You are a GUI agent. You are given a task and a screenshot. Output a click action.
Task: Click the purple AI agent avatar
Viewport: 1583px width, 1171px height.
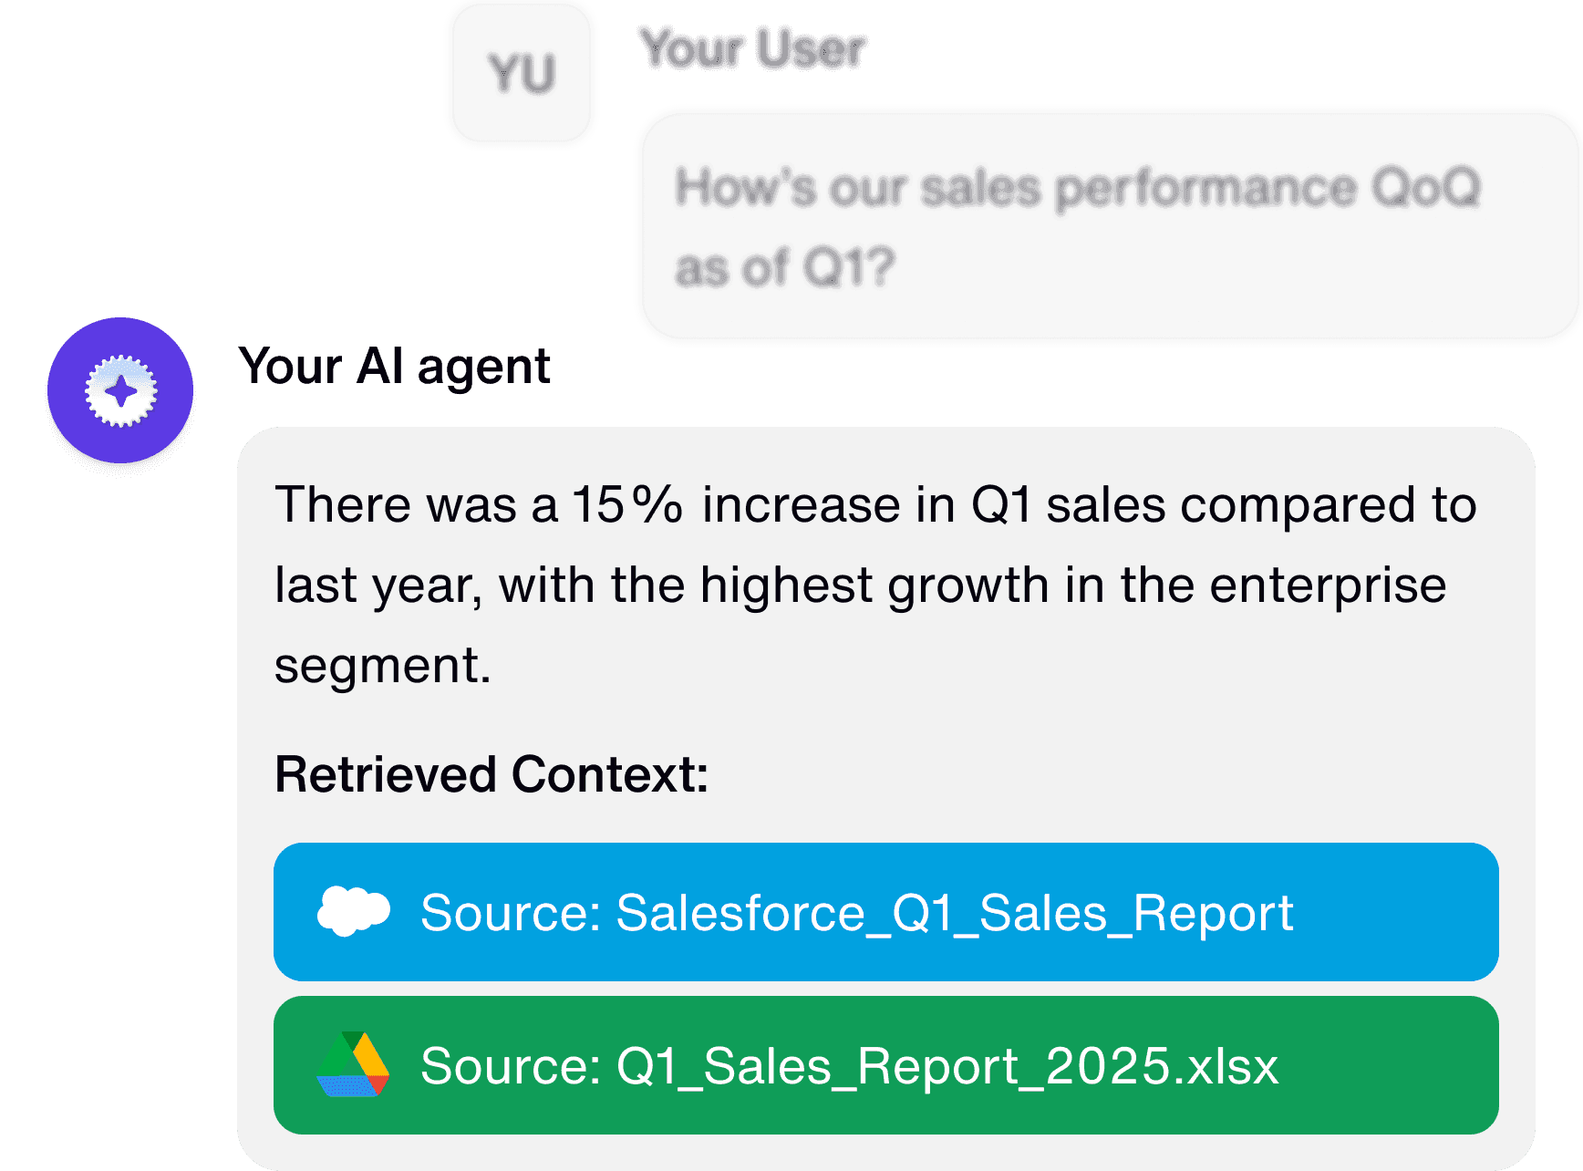[x=120, y=391]
